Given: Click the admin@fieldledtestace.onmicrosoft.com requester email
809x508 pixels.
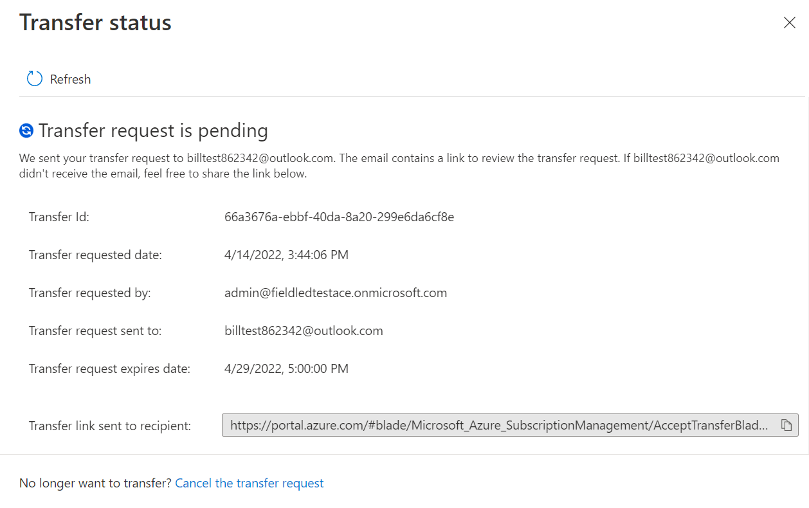Looking at the screenshot, I should (335, 293).
